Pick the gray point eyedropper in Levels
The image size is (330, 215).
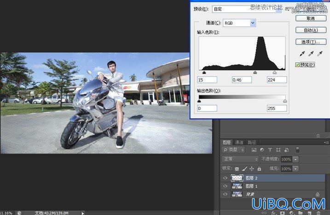pyautogui.click(x=311, y=54)
